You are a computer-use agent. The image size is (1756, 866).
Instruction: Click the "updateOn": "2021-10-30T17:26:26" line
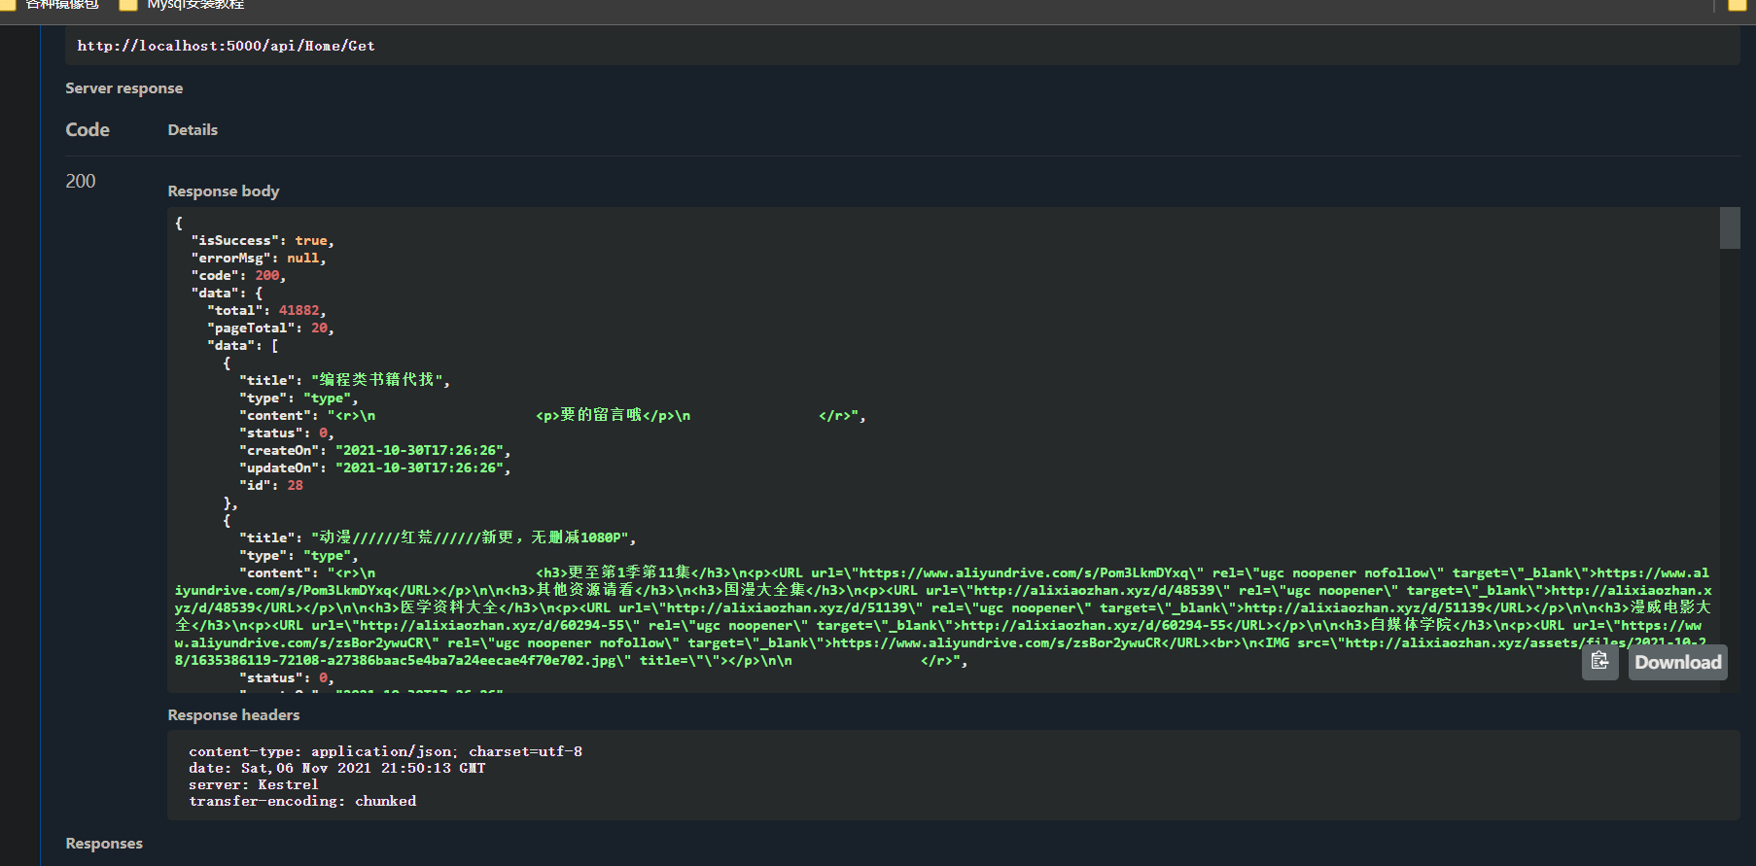[374, 468]
